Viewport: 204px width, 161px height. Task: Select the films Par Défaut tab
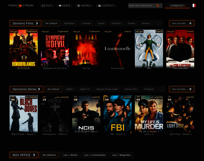(51, 23)
